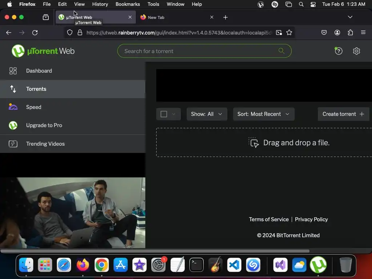Reload the current page
The image size is (372, 279).
pos(35,33)
